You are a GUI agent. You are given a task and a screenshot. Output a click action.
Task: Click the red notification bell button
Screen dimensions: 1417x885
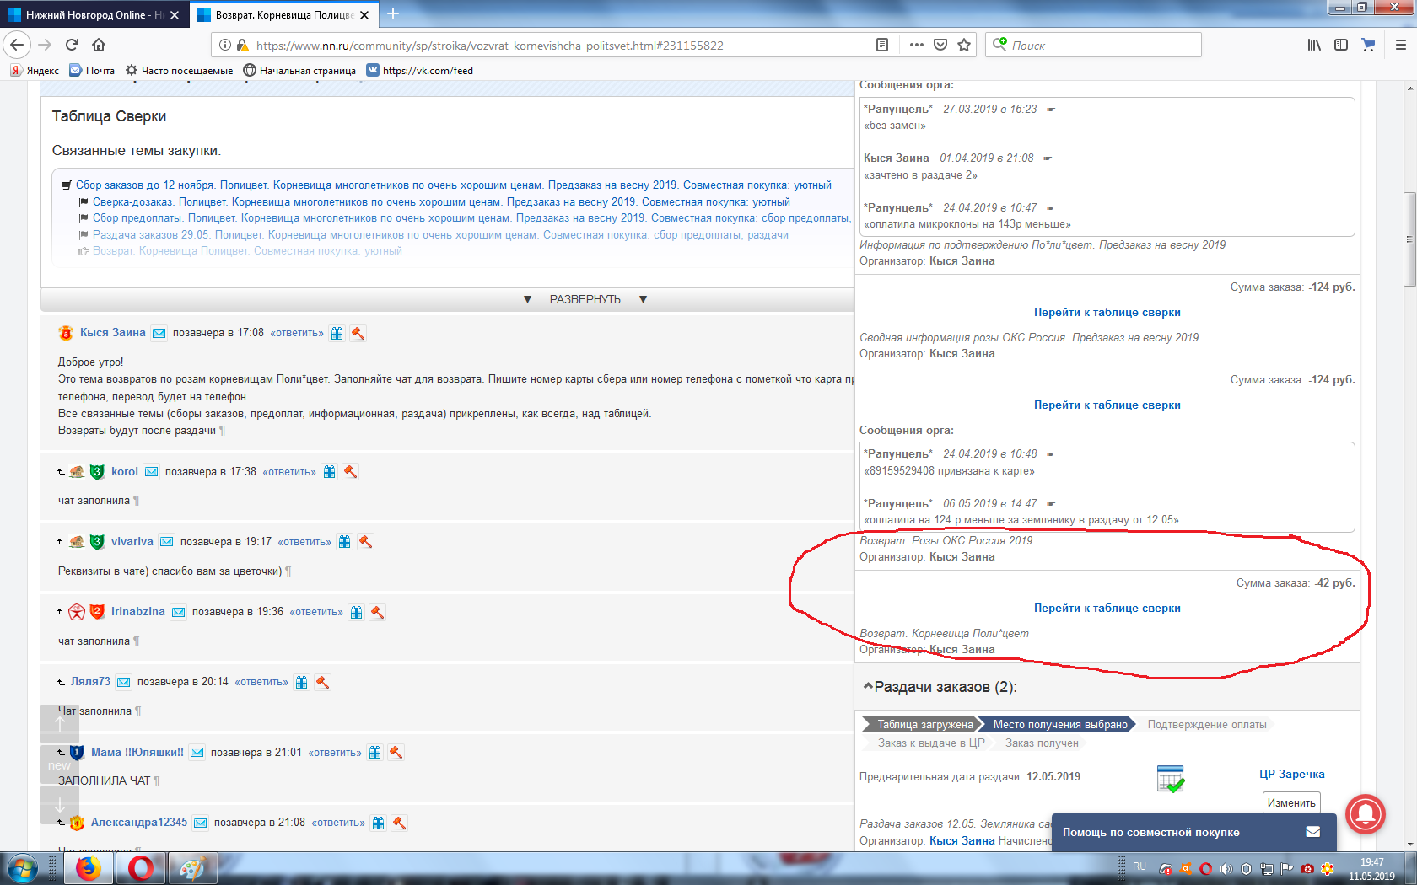[1366, 813]
